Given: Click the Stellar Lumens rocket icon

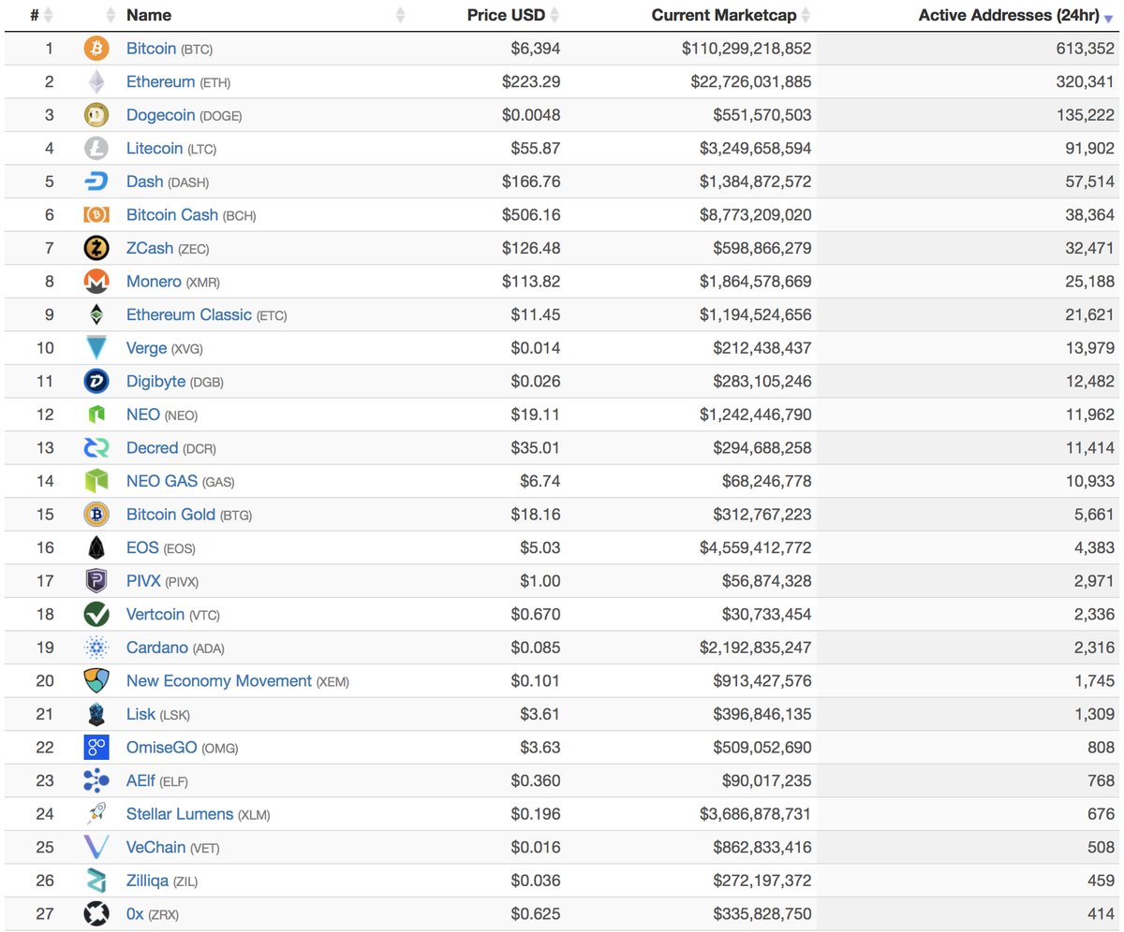Looking at the screenshot, I should click(96, 814).
